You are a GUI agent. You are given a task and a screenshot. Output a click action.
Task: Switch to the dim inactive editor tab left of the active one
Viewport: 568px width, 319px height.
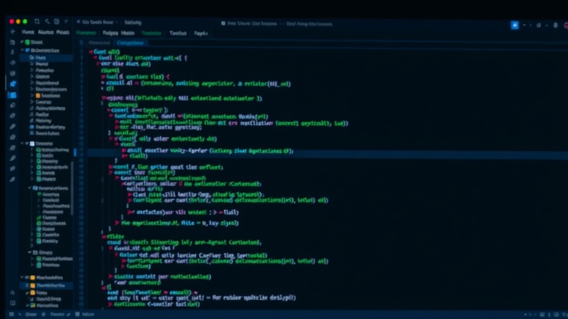tap(99, 43)
